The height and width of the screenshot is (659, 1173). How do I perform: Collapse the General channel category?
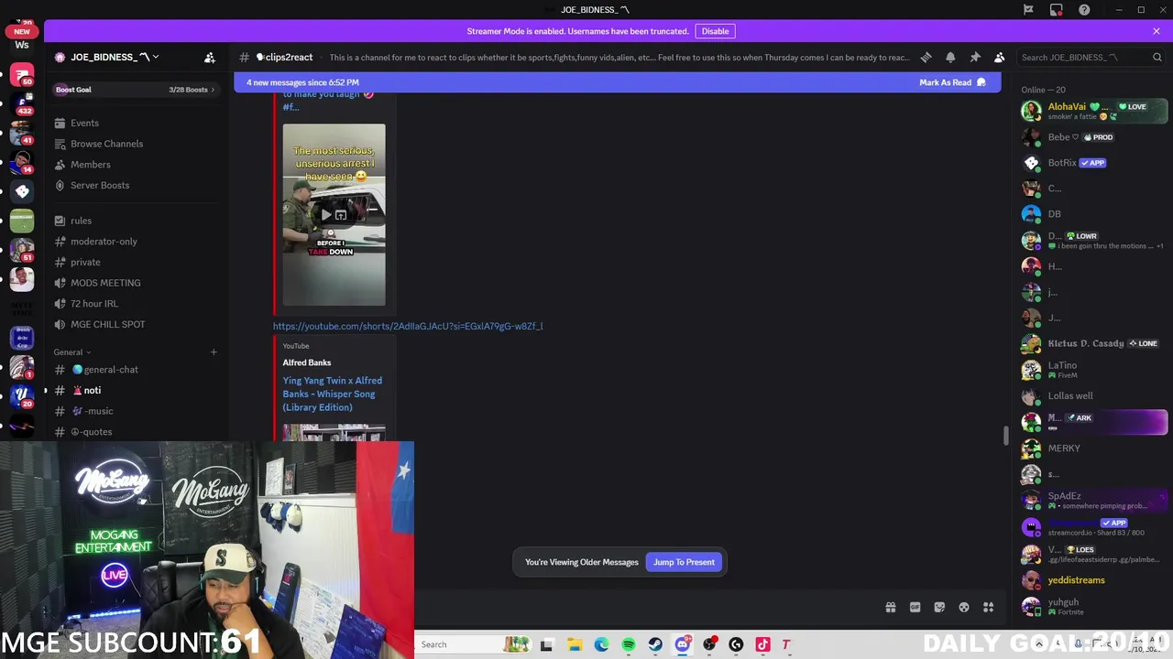coord(72,352)
